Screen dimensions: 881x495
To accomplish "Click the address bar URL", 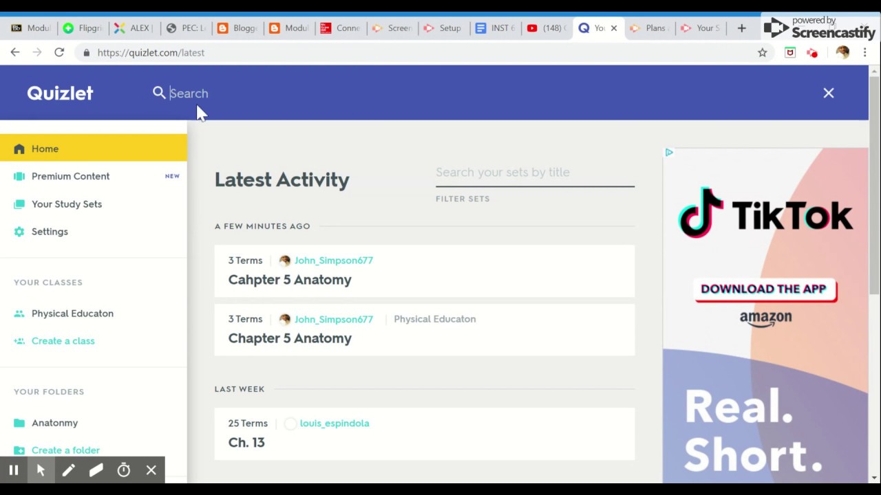I will point(151,52).
